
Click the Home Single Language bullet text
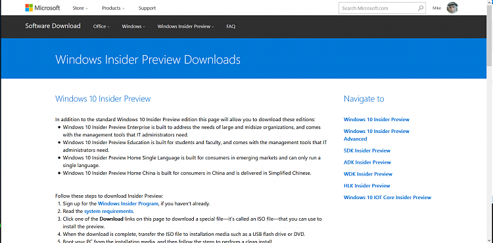(x=192, y=161)
